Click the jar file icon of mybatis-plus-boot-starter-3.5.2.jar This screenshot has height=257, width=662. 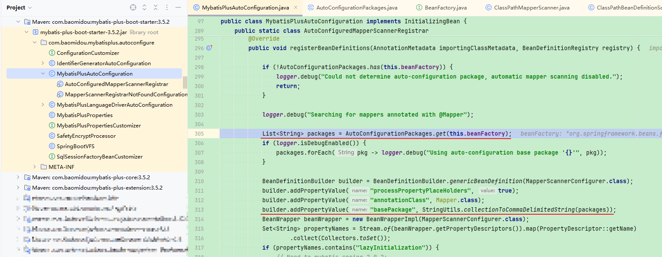point(36,32)
